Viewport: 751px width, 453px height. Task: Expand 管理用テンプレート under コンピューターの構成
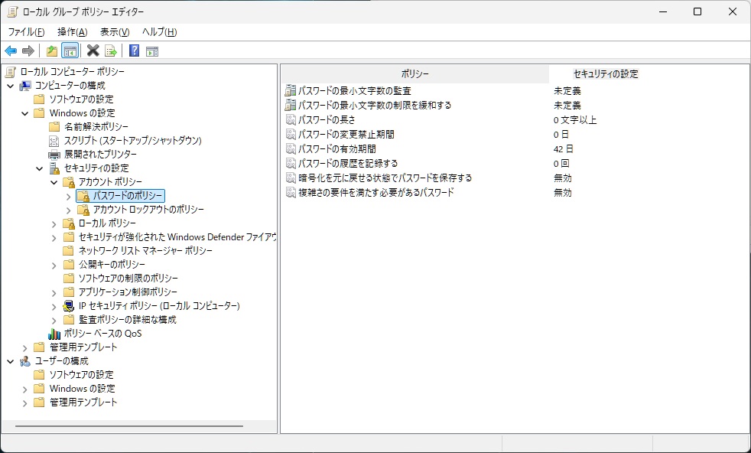(24, 347)
